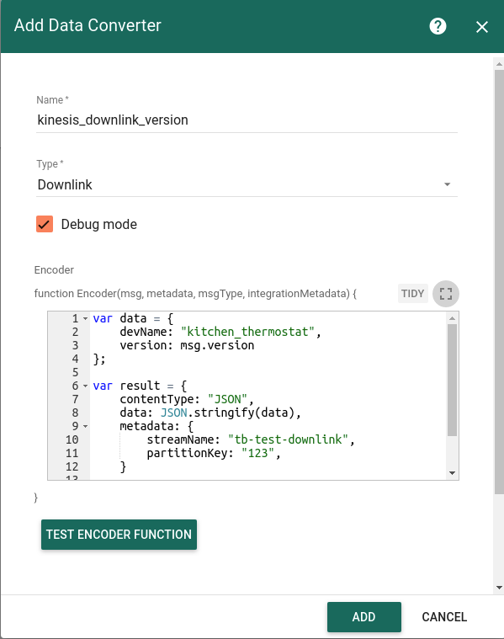Close the Add Data Converter dialog
504x639 pixels.
click(481, 27)
